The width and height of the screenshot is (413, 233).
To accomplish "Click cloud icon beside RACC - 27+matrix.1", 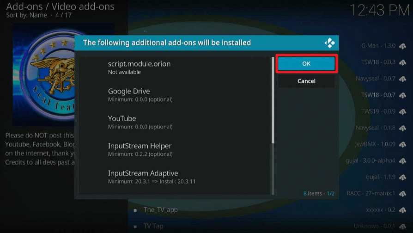I will point(402,194).
